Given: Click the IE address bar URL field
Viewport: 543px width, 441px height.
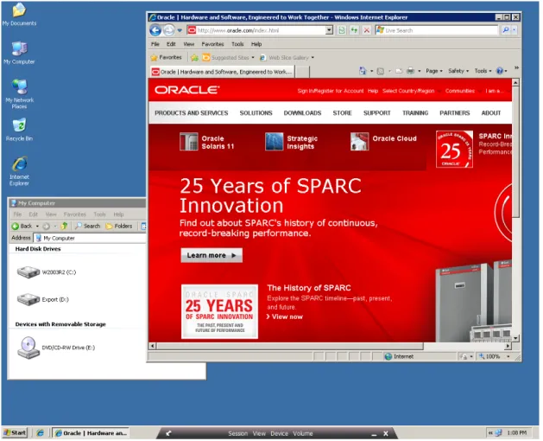Looking at the screenshot, I should click(x=256, y=30).
